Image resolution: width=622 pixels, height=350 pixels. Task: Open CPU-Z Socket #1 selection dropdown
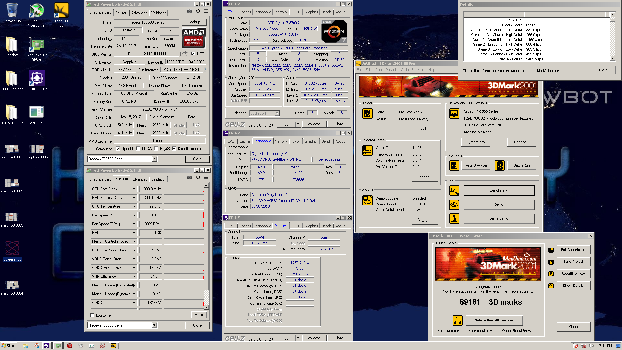[277, 113]
